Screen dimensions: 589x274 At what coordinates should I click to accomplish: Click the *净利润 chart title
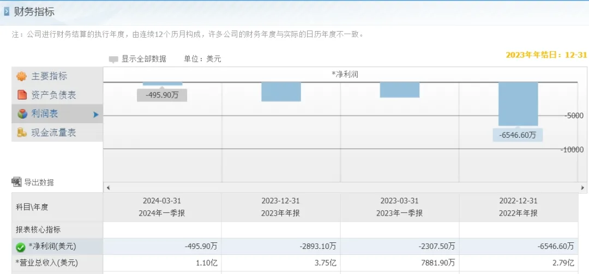(345, 74)
